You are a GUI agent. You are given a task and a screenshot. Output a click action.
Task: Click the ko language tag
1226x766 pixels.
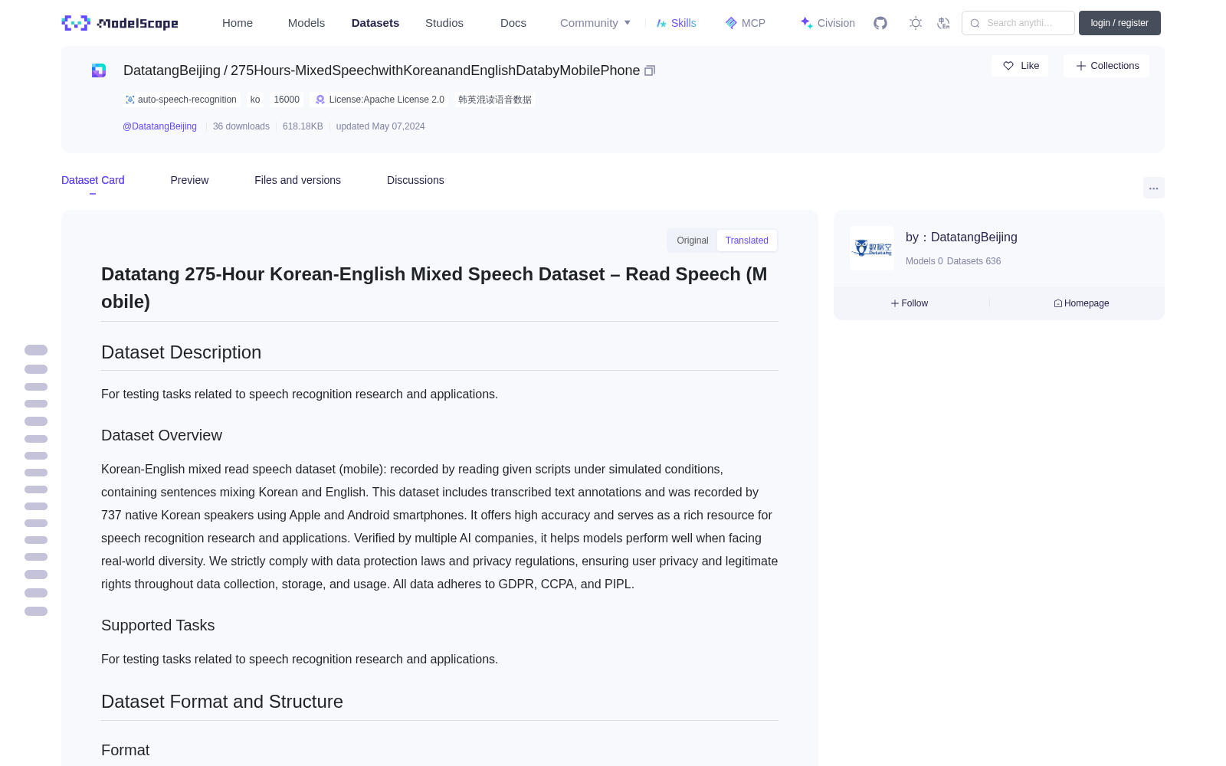click(x=255, y=100)
